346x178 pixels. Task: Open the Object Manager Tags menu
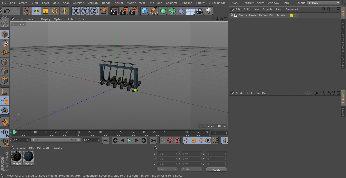[x=279, y=9]
